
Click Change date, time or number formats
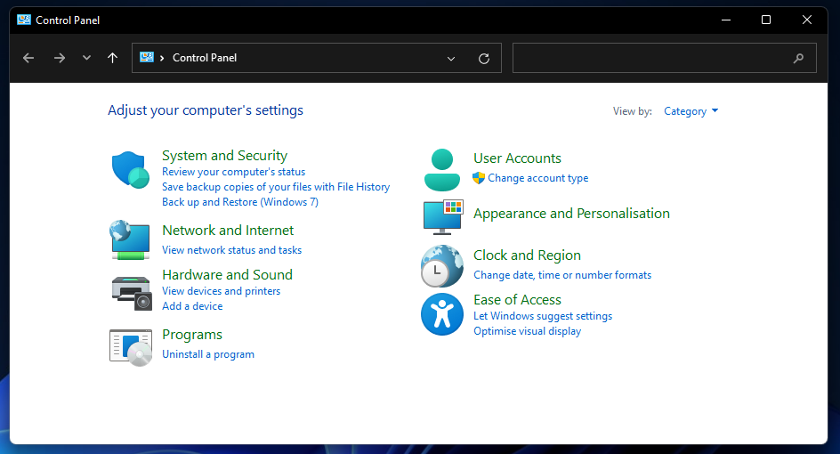(562, 275)
